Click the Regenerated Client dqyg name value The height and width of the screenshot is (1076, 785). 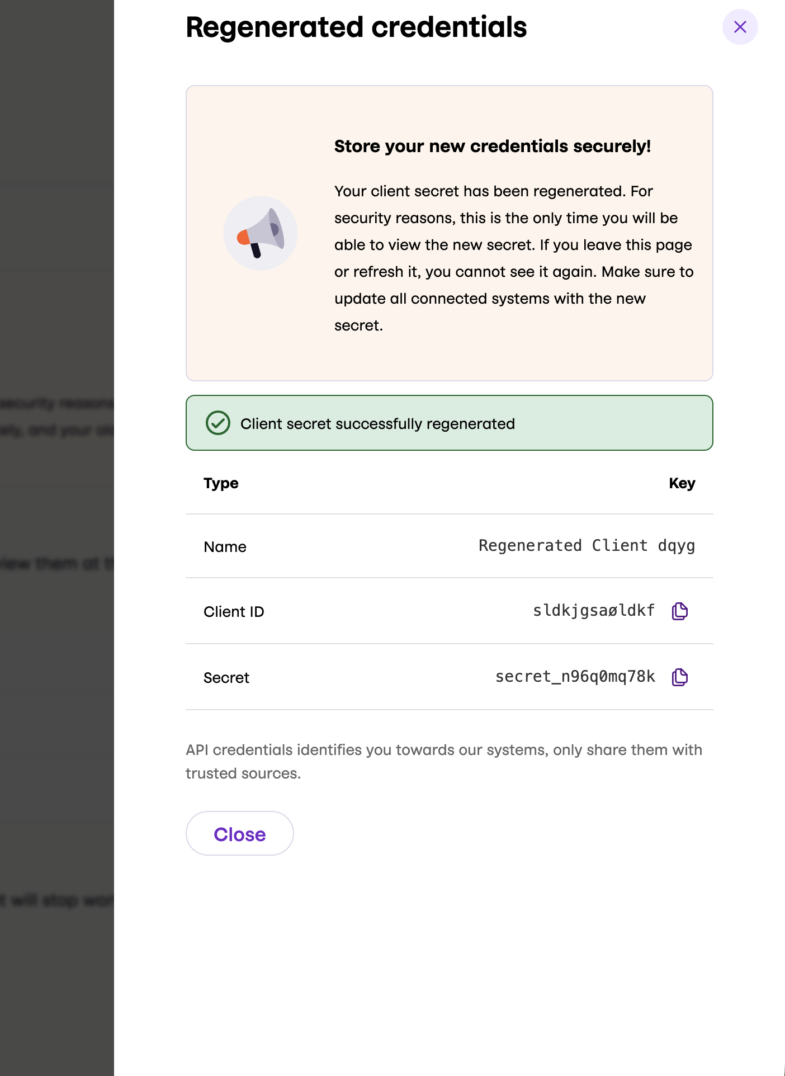587,546
